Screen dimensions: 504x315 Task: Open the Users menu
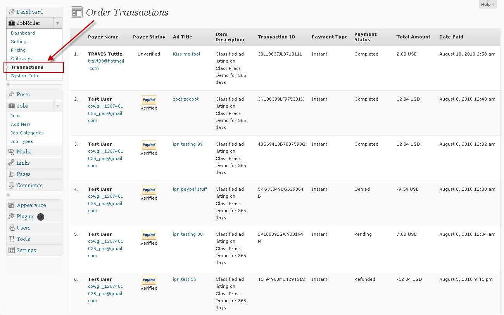pyautogui.click(x=24, y=228)
